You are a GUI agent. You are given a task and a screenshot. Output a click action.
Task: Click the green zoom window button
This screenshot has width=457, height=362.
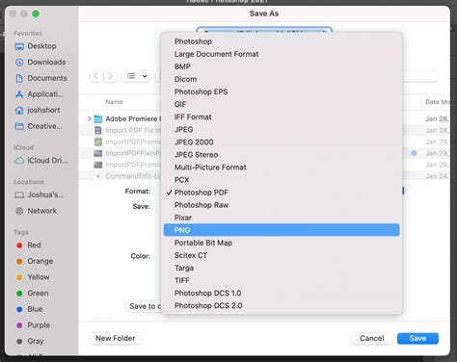point(36,13)
